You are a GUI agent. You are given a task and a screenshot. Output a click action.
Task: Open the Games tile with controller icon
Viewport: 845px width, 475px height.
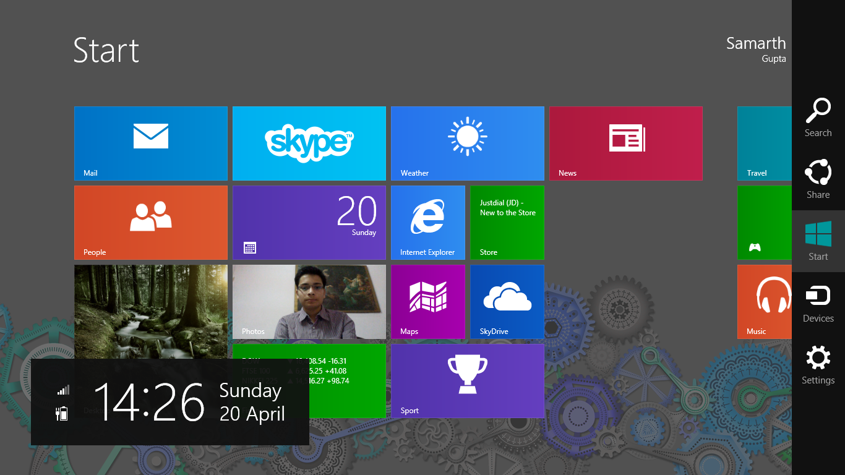coord(765,223)
